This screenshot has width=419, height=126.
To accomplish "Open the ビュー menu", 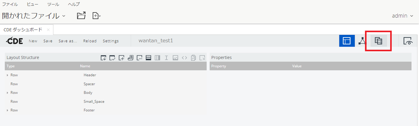I will 32,5.
